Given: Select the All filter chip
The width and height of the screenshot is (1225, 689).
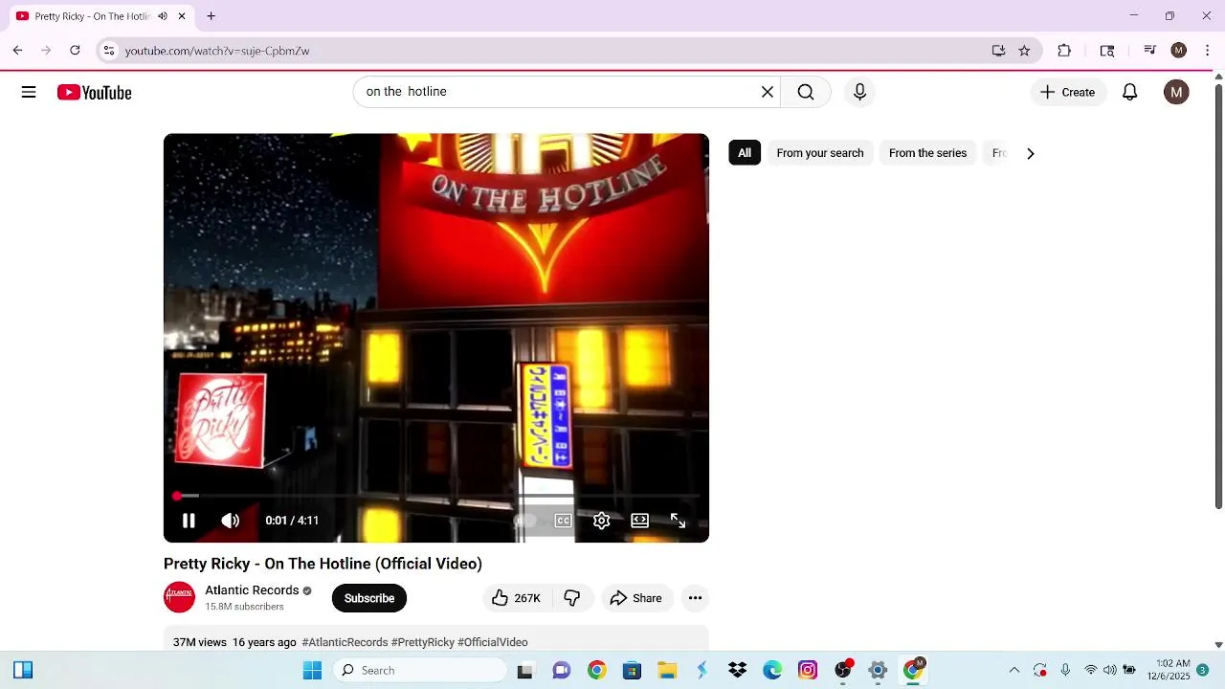Looking at the screenshot, I should tap(745, 153).
